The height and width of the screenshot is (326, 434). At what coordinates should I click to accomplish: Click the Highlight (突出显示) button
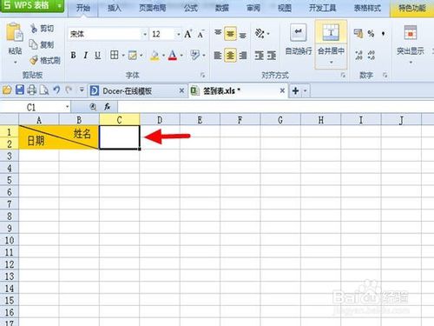point(411,41)
